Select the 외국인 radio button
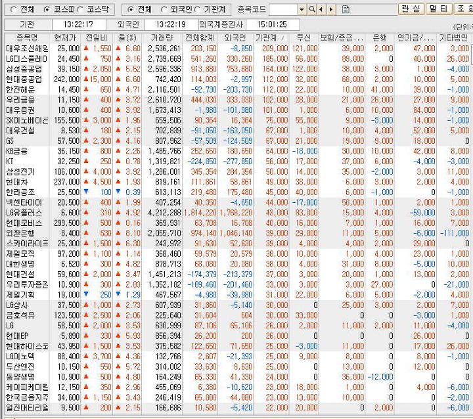The height and width of the screenshot is (419, 473). tap(164, 10)
